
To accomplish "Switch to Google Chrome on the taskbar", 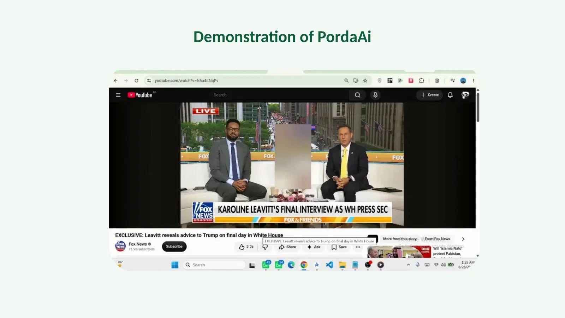I will point(304,265).
